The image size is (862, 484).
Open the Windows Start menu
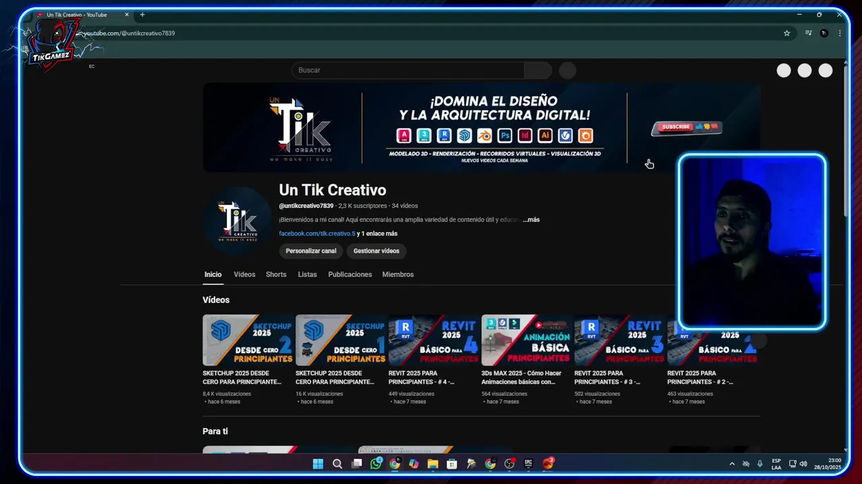click(x=318, y=464)
